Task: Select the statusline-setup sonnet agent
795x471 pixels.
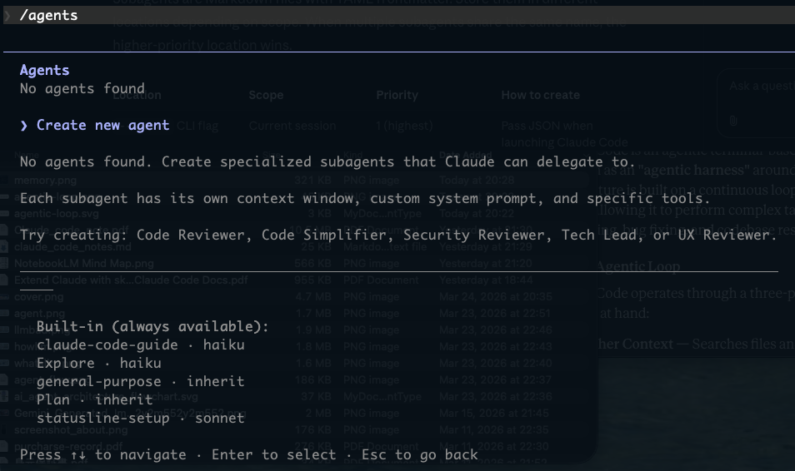Action: [140, 418]
